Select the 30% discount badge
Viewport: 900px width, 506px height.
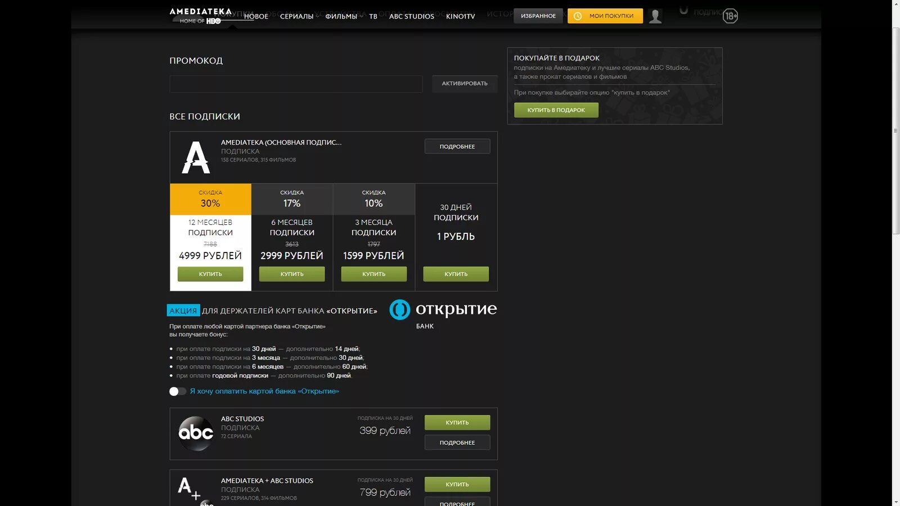point(210,199)
